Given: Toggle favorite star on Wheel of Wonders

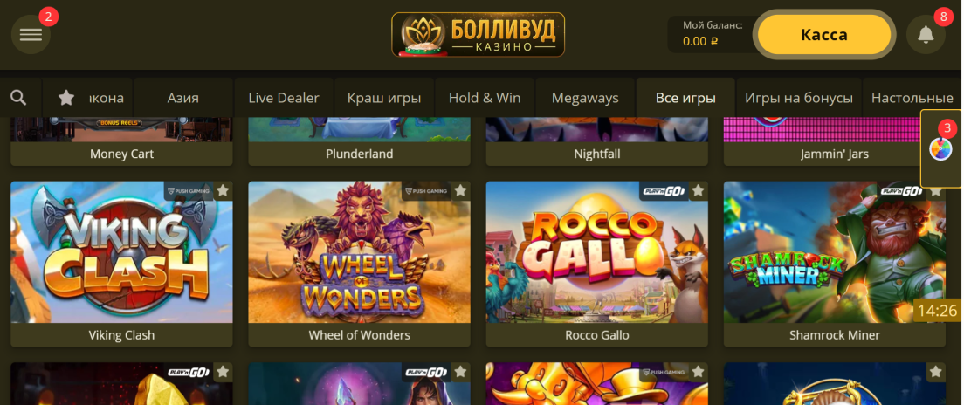Looking at the screenshot, I should point(460,191).
